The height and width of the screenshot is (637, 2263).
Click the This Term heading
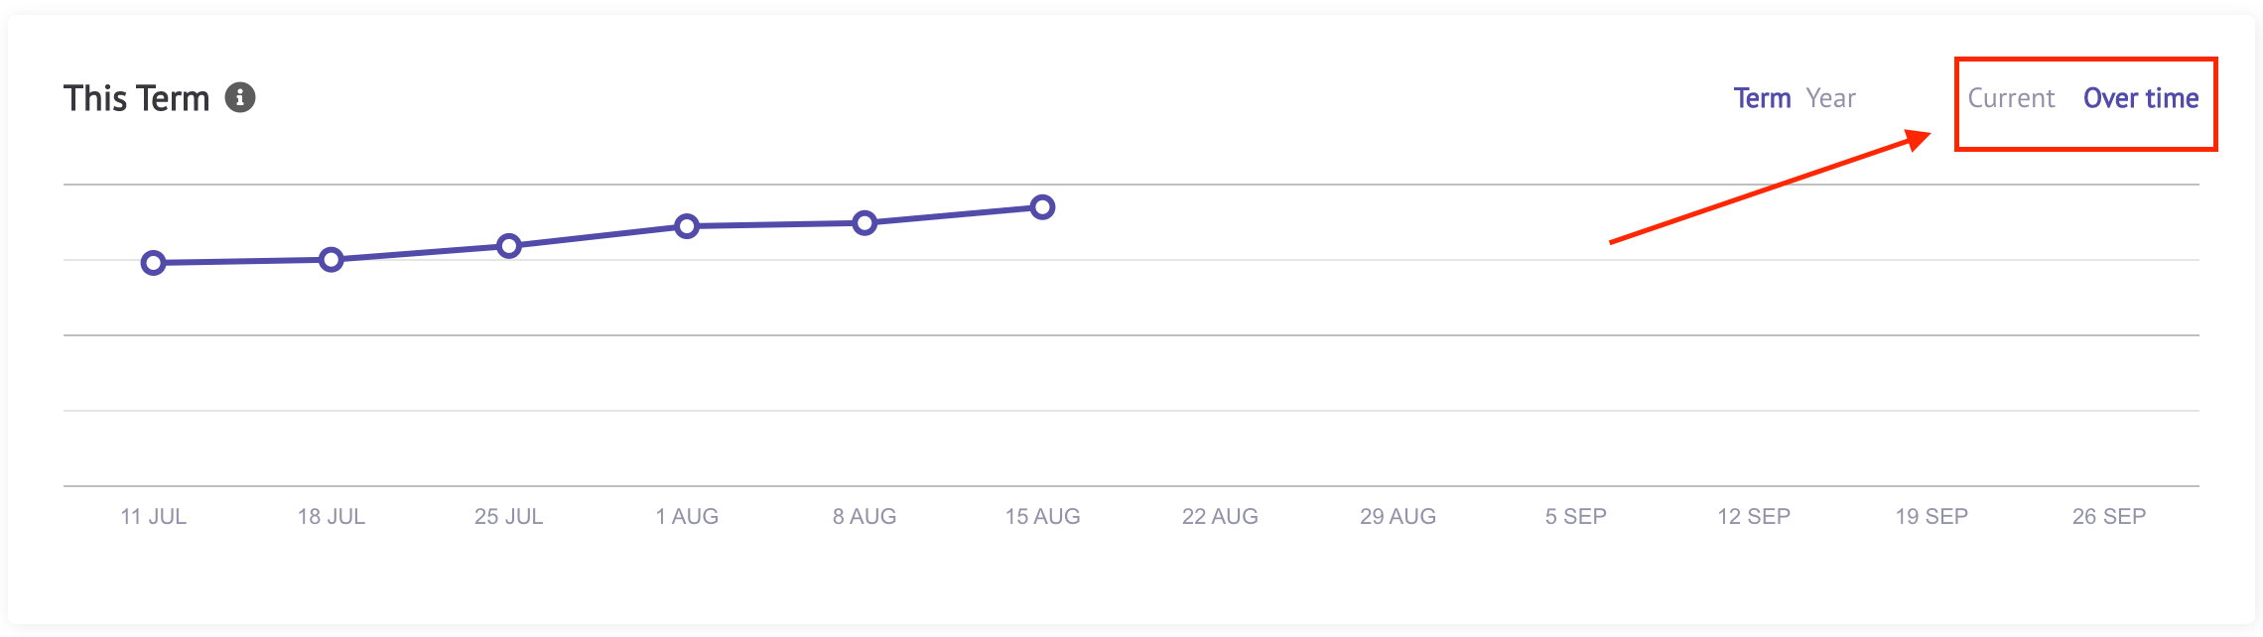click(x=137, y=98)
